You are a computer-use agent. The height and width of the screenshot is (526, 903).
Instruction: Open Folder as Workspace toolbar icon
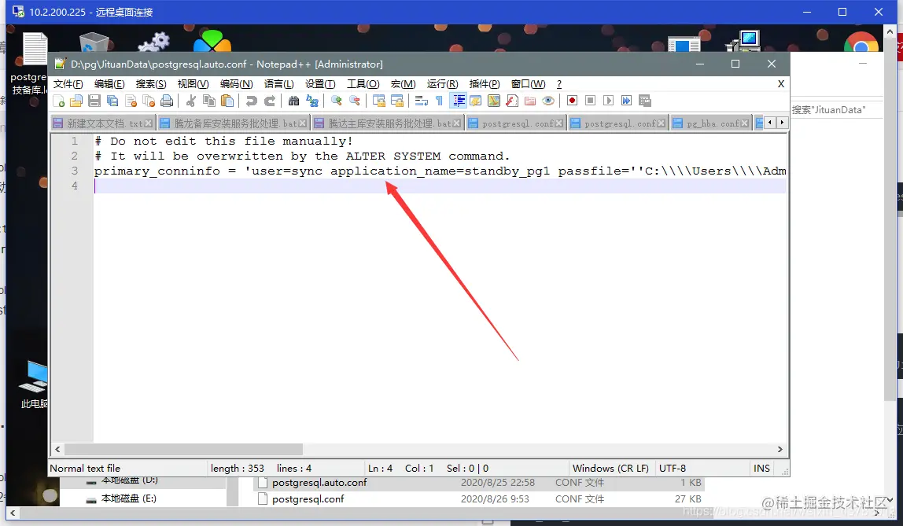click(x=530, y=101)
